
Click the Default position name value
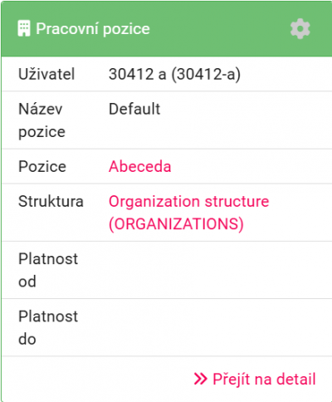click(134, 109)
